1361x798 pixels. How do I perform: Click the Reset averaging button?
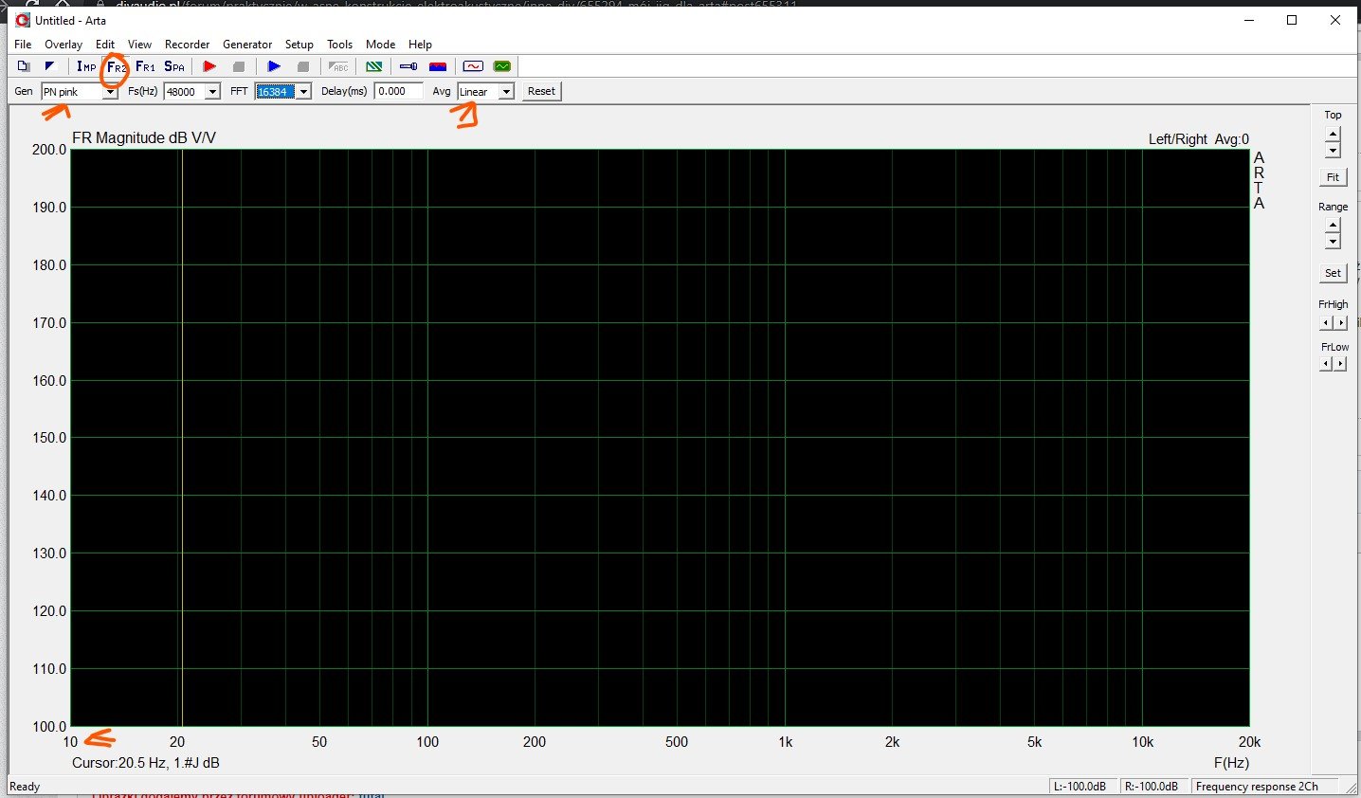click(x=541, y=91)
